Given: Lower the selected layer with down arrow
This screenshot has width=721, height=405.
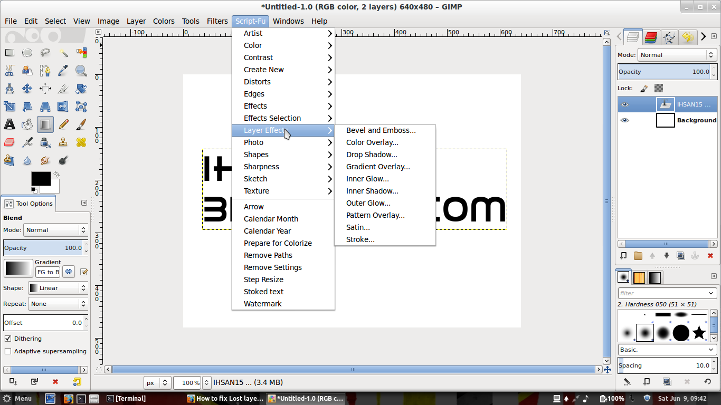Looking at the screenshot, I should tap(667, 256).
